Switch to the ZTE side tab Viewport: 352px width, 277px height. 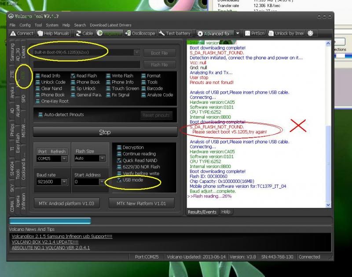(x=12, y=74)
